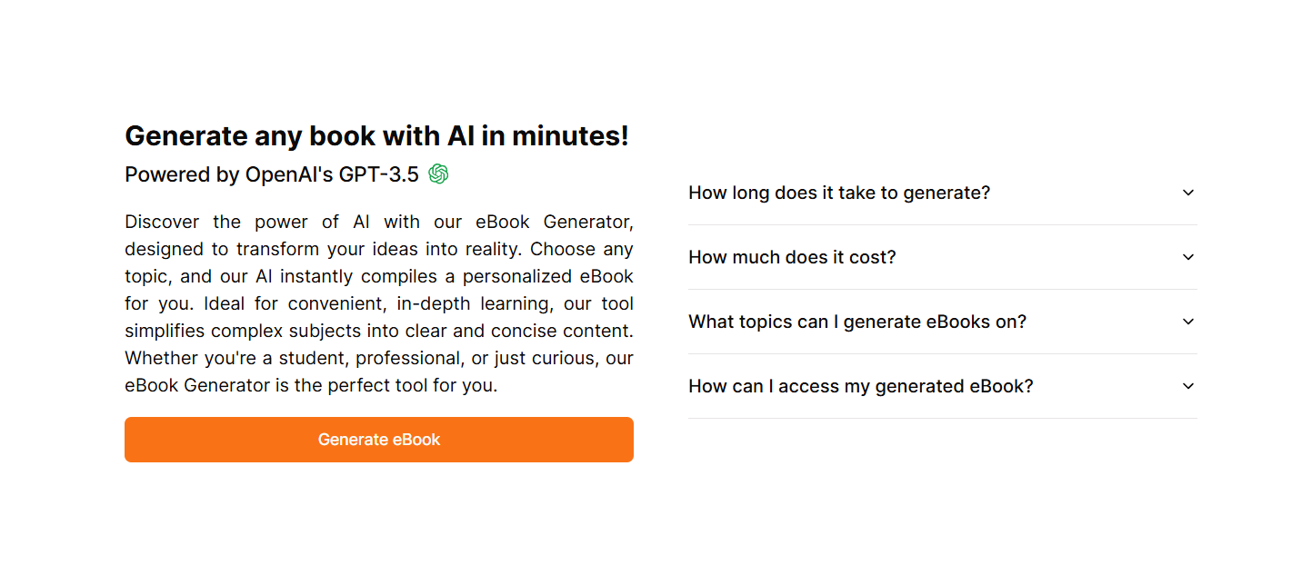Click the arrow next to "How much does it cost?"

tap(1187, 257)
